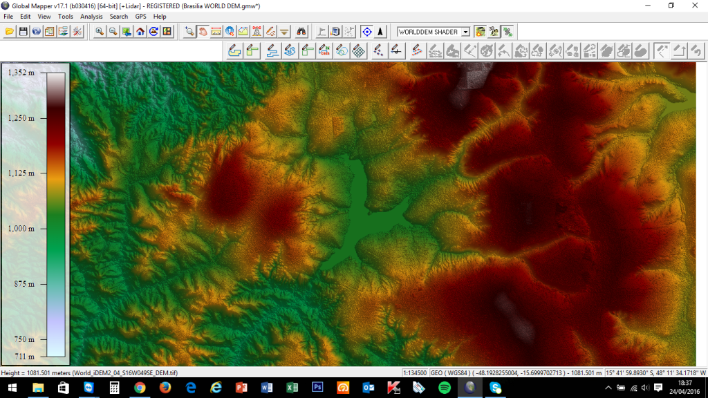Image resolution: width=708 pixels, height=398 pixels.
Task: Open the Configuration tools icon
Action: coord(77,32)
